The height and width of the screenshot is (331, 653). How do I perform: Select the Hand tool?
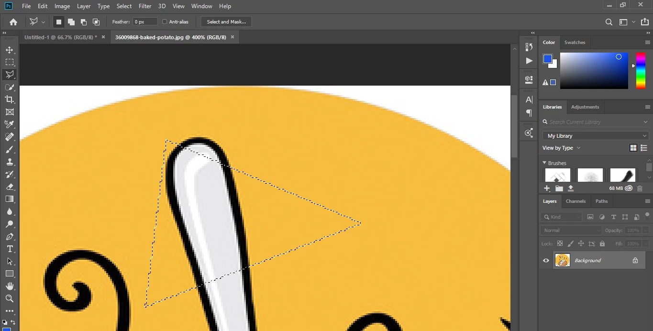tap(10, 286)
